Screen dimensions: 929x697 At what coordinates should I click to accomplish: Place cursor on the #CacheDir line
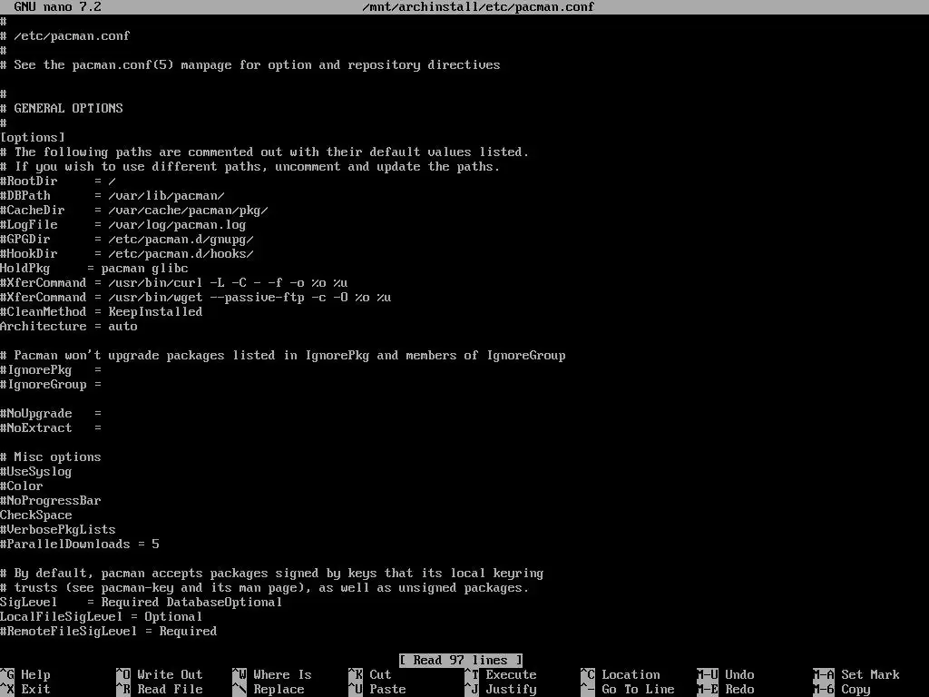(134, 211)
